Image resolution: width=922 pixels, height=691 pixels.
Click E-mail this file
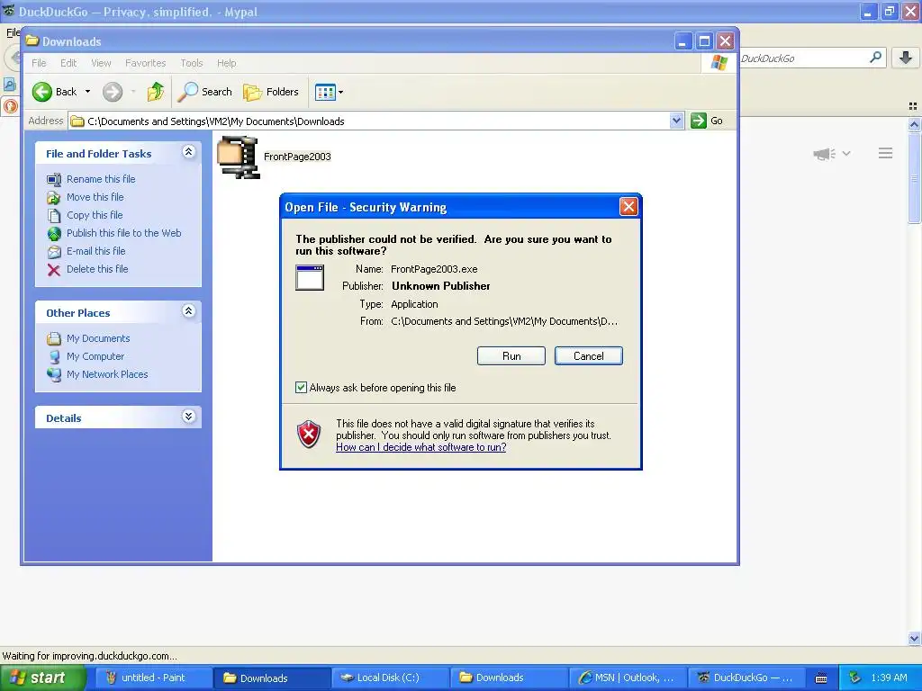[95, 251]
